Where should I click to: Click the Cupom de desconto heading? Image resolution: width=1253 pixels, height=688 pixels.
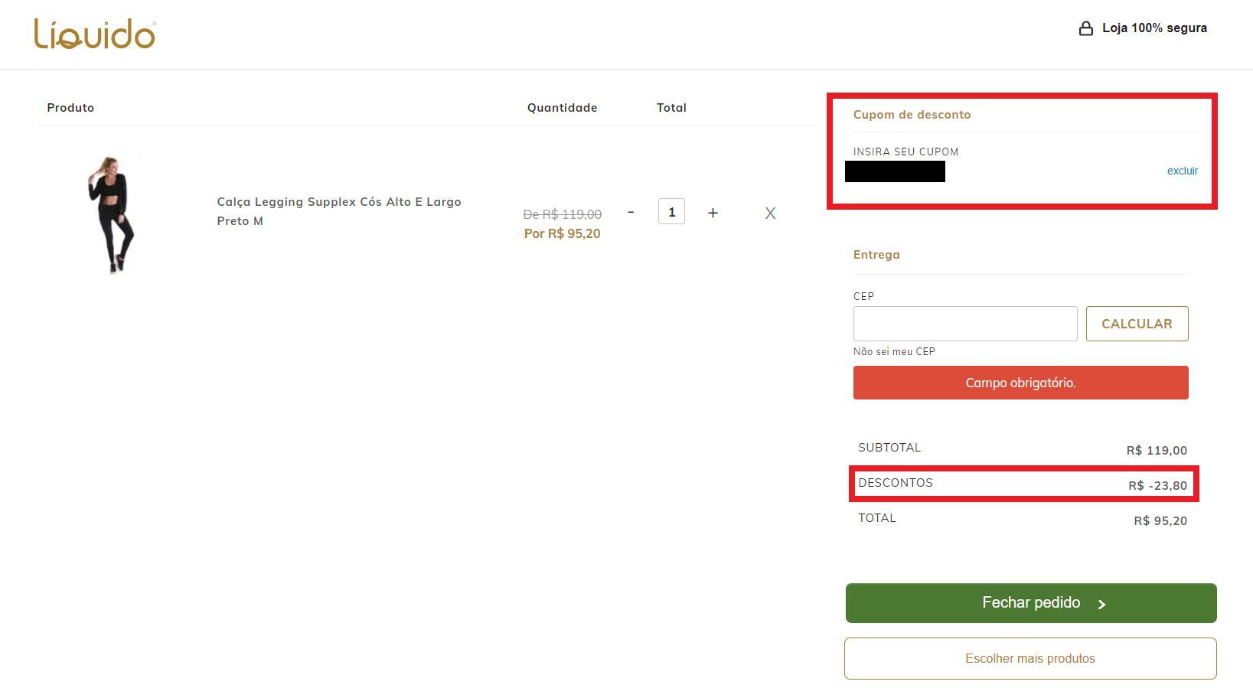(912, 115)
